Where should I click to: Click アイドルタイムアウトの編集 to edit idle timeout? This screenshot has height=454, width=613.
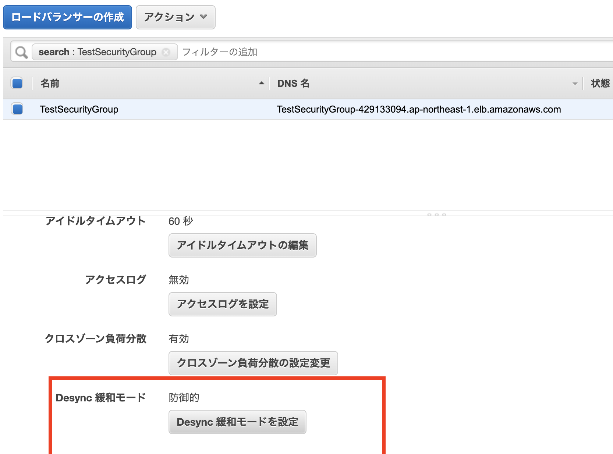click(x=242, y=245)
